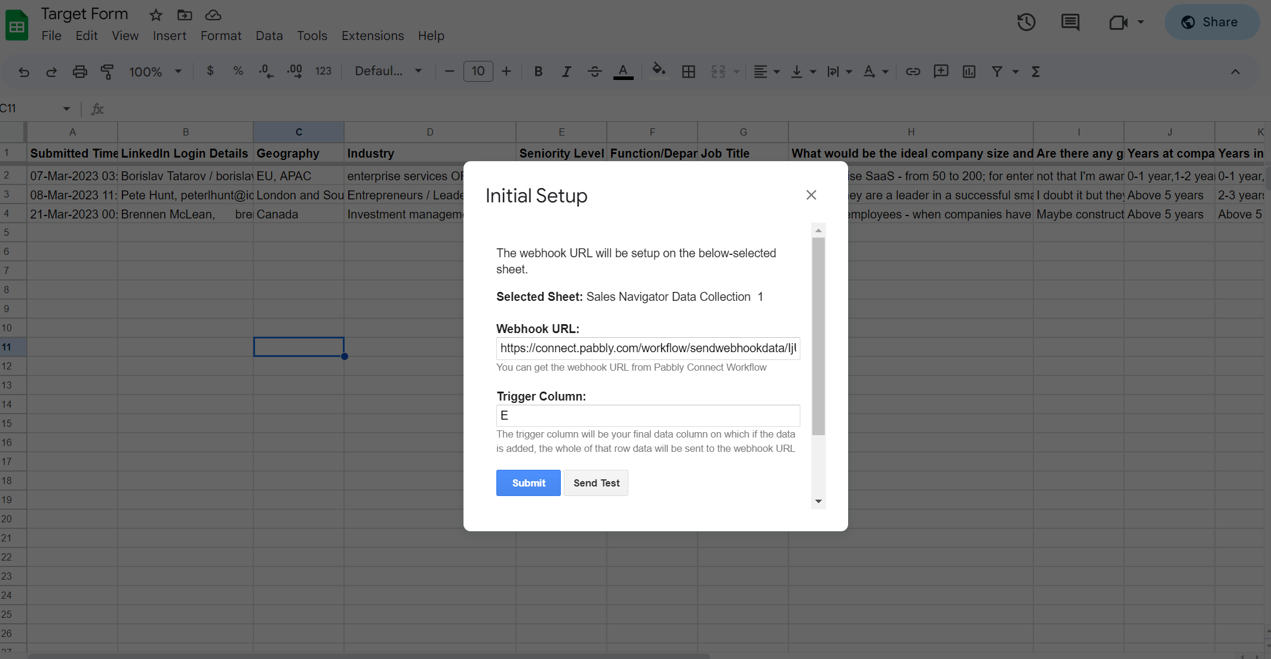Open the Tools menu
Screen dimensions: 1271x659
click(312, 36)
